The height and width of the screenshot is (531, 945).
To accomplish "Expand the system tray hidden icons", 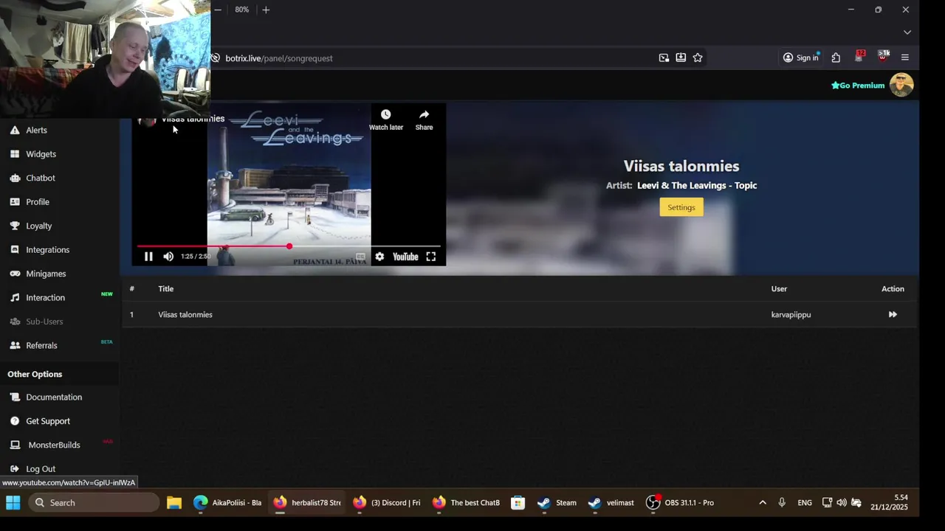I will [x=763, y=503].
